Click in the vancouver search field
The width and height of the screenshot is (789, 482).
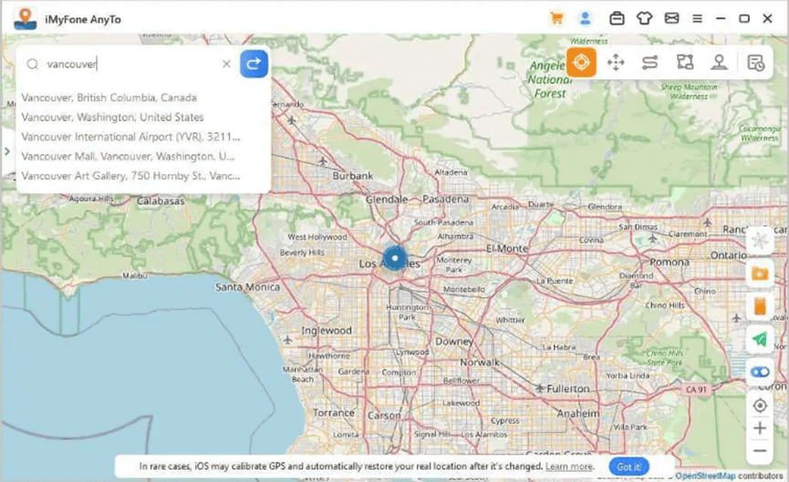tap(130, 64)
